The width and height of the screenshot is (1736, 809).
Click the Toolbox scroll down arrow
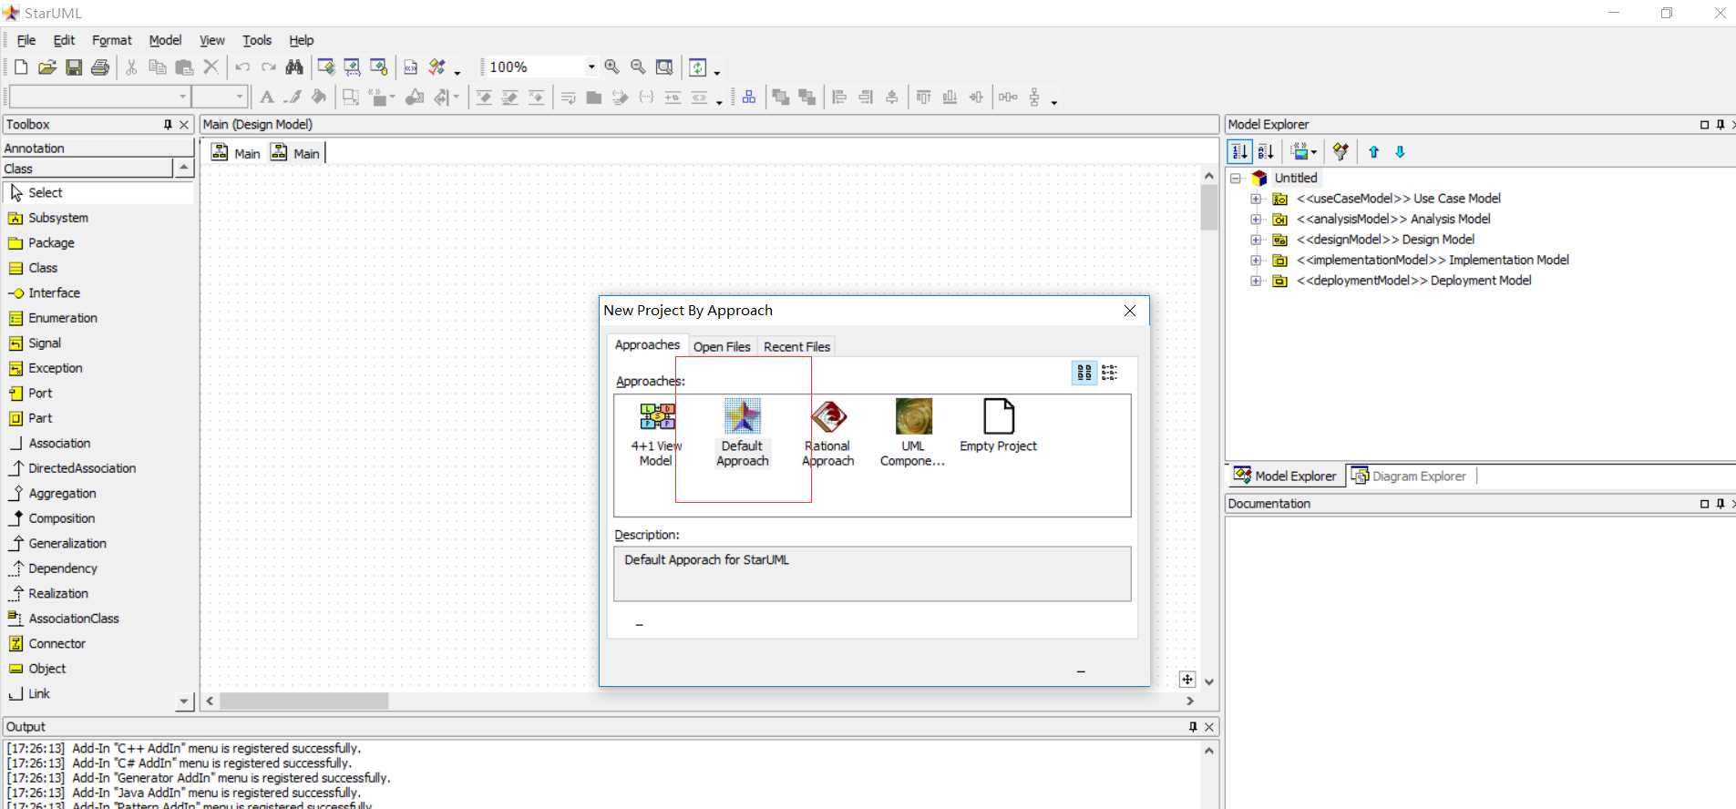(184, 701)
